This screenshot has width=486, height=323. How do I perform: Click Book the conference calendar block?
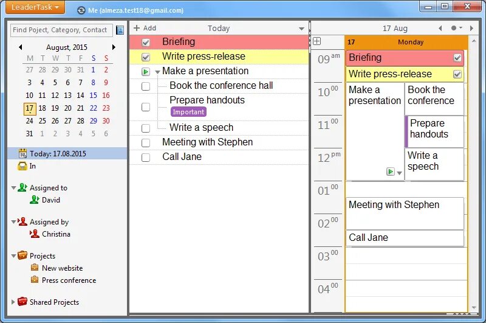pyautogui.click(x=434, y=99)
